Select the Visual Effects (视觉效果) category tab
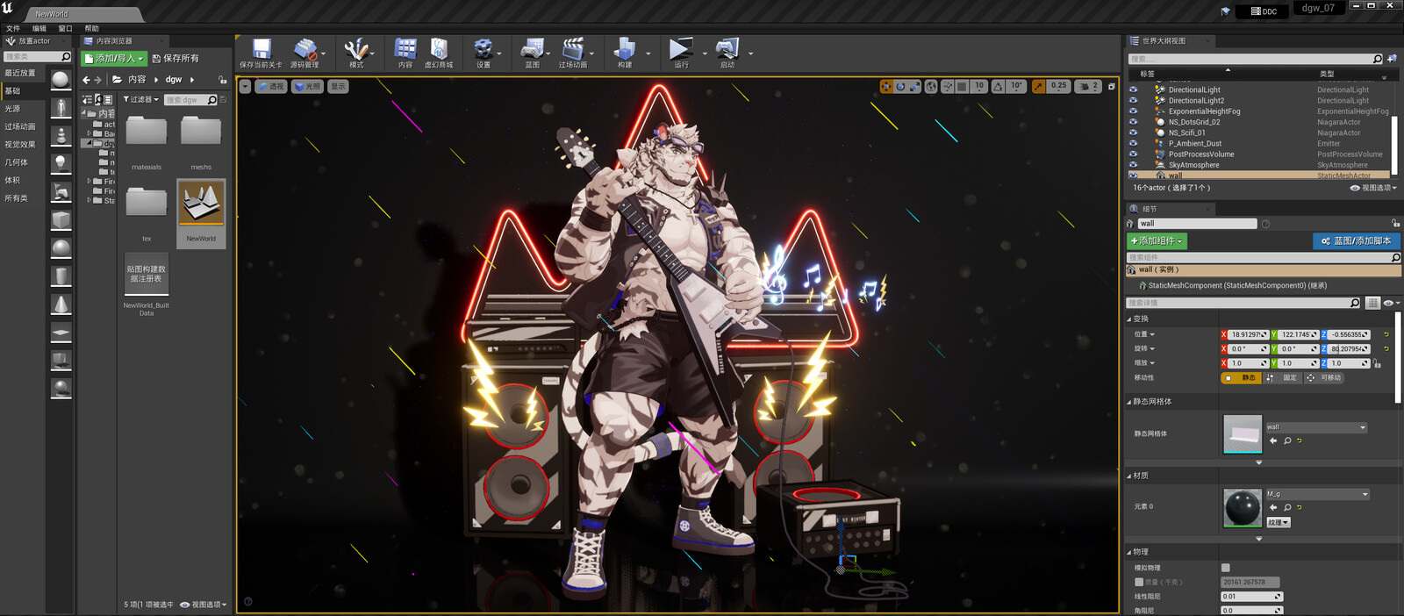Image resolution: width=1404 pixels, height=616 pixels. [x=20, y=145]
